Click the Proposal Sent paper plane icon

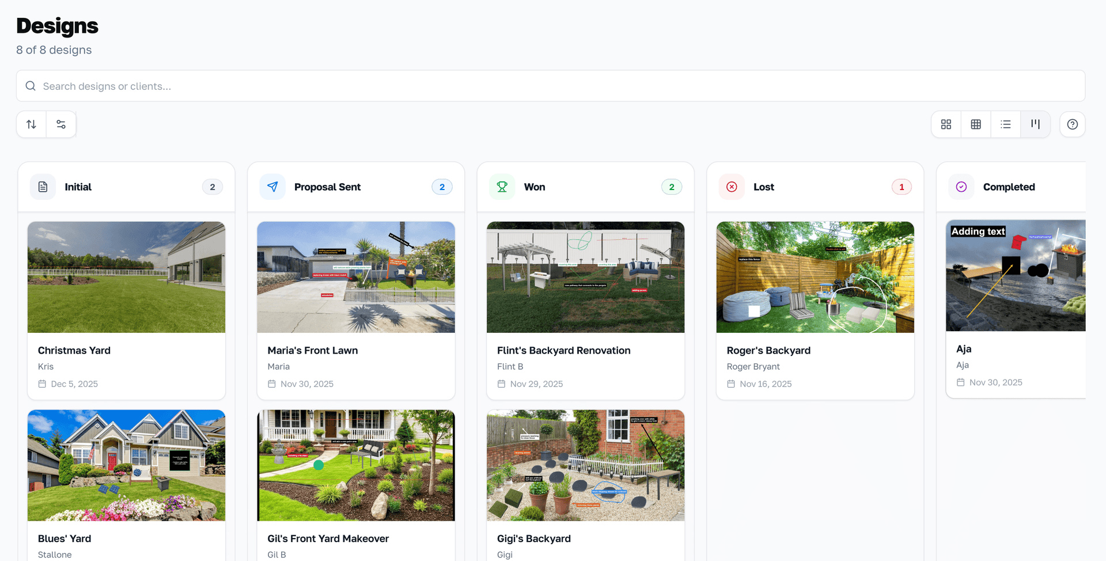[272, 187]
